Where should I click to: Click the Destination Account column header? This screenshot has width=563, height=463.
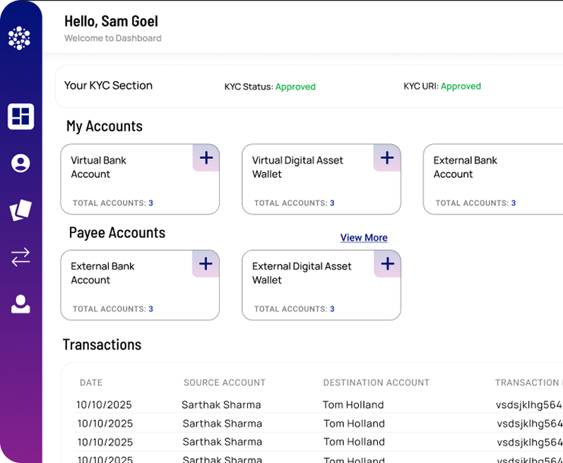(x=376, y=383)
